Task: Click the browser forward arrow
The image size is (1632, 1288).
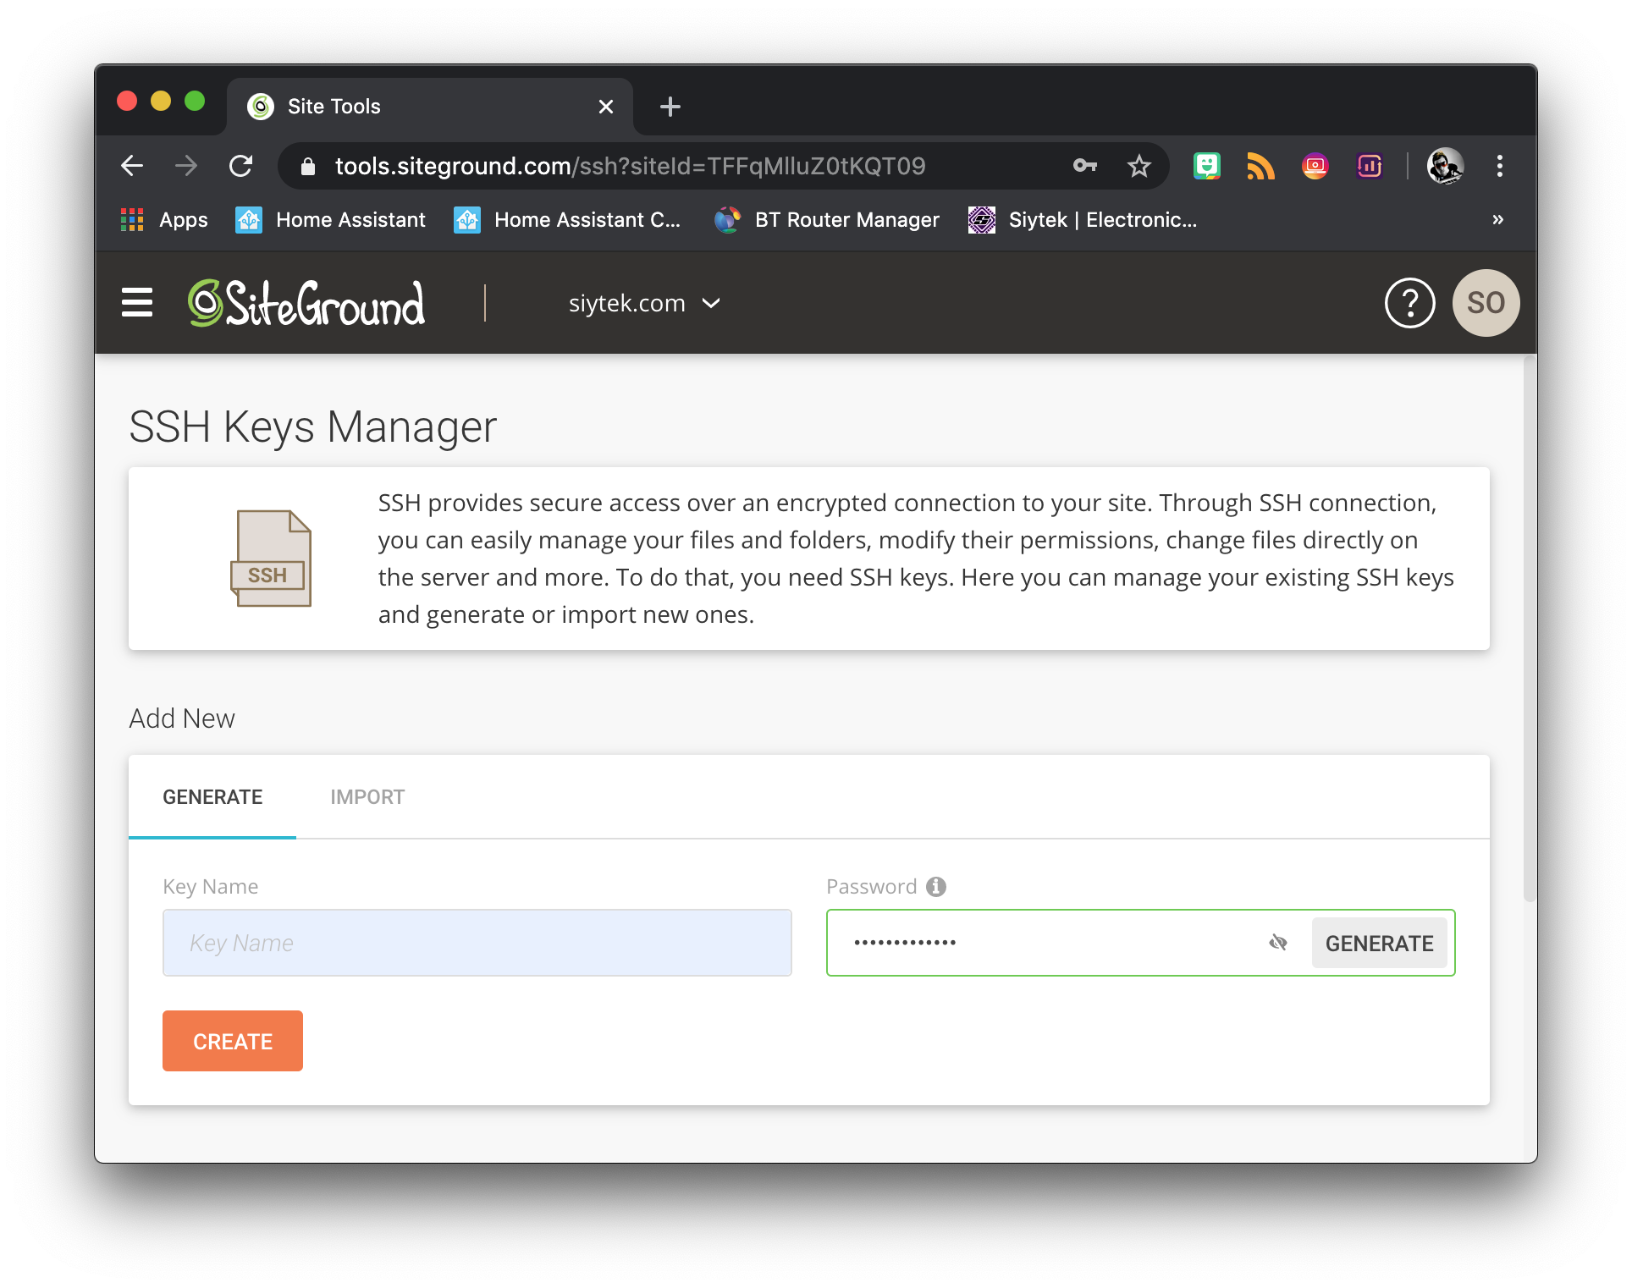Action: click(x=186, y=166)
